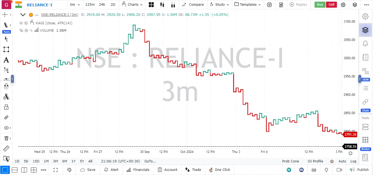Toggle visibility of the KAGI indicator
The image size is (373, 175).
click(21, 23)
